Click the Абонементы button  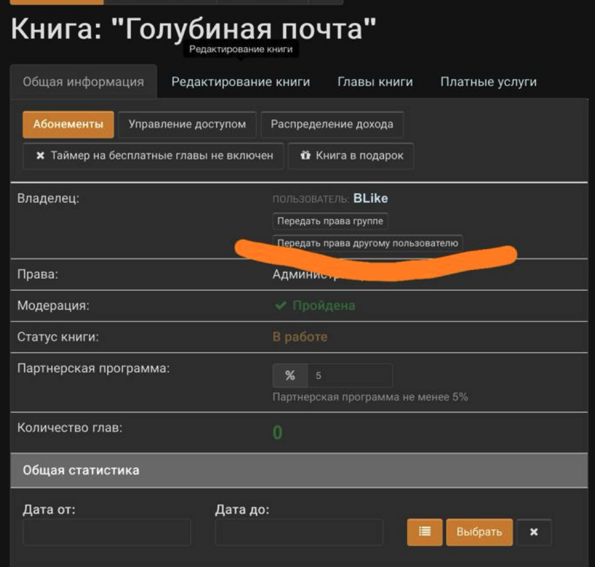[x=68, y=124]
